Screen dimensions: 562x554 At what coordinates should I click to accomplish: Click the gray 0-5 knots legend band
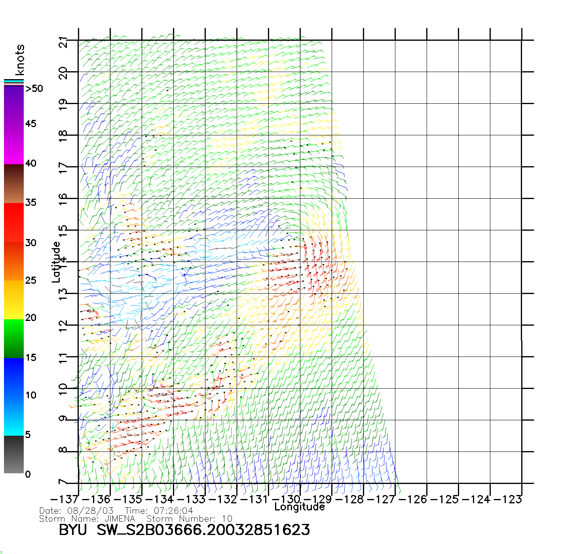pyautogui.click(x=14, y=454)
